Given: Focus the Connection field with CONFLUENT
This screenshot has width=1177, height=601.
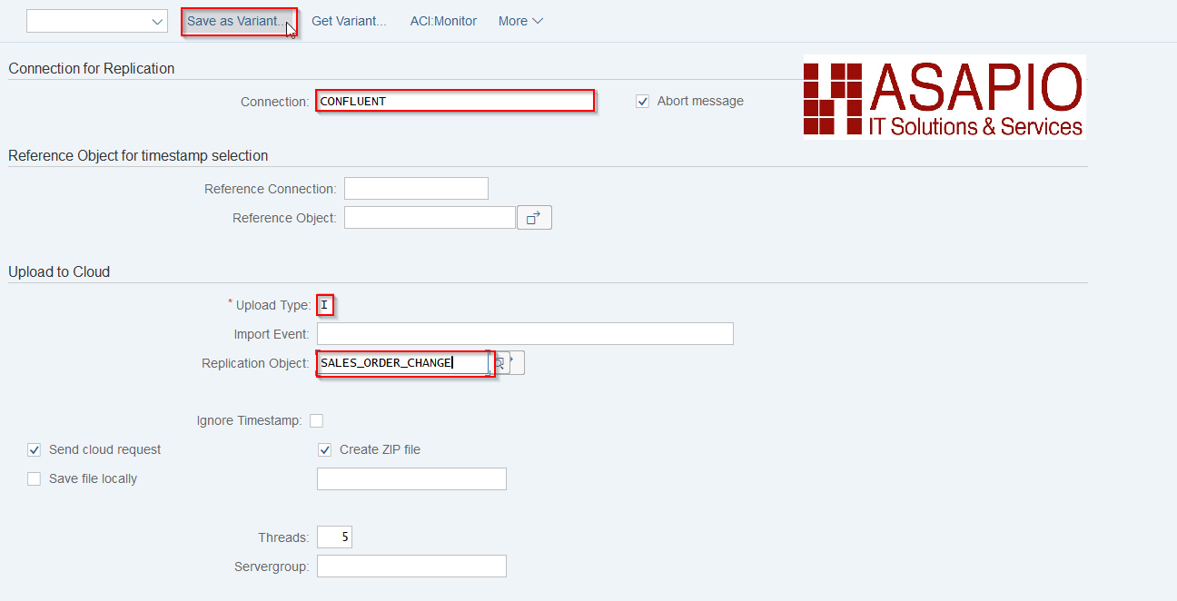Looking at the screenshot, I should point(455,101).
